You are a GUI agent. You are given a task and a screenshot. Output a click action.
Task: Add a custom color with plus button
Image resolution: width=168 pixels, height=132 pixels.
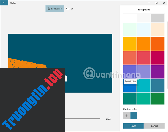127,116
